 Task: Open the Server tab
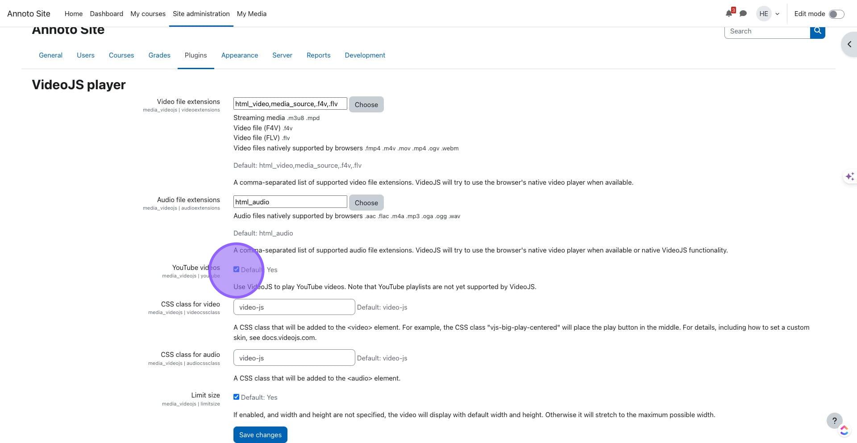(282, 55)
